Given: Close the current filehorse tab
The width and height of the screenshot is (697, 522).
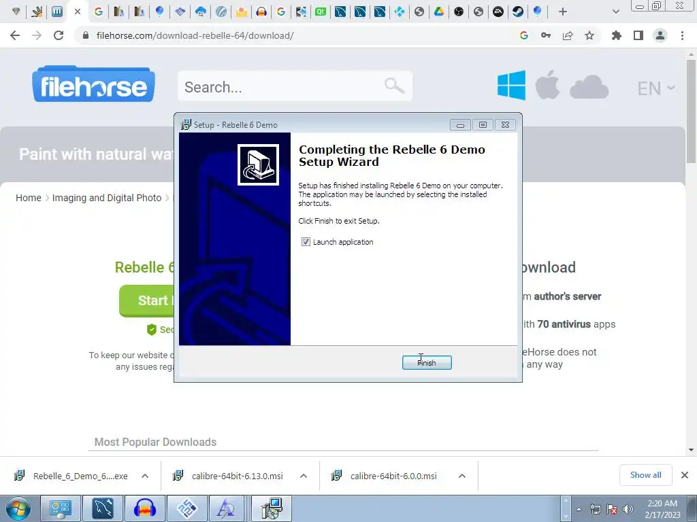Looking at the screenshot, I should (x=78, y=12).
